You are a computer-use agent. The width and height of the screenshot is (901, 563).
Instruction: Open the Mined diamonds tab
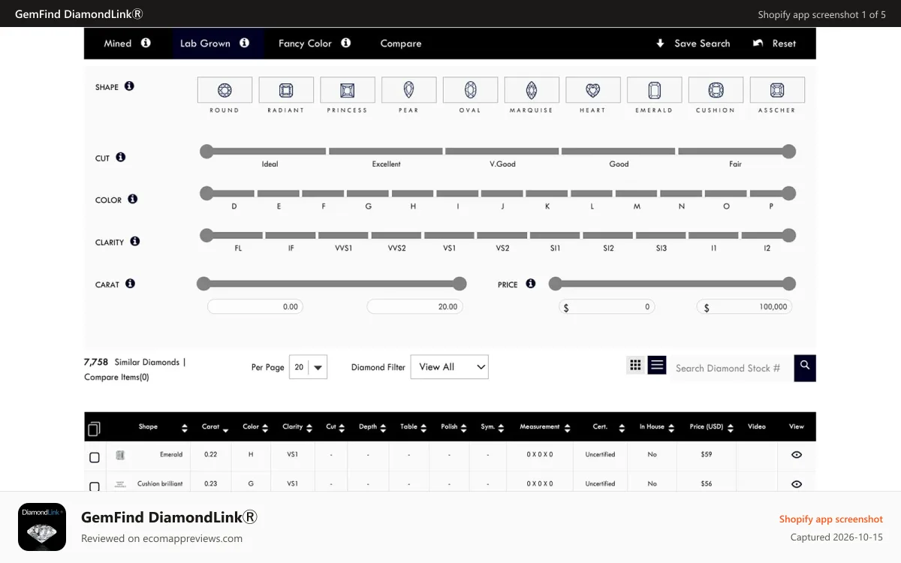(x=118, y=44)
